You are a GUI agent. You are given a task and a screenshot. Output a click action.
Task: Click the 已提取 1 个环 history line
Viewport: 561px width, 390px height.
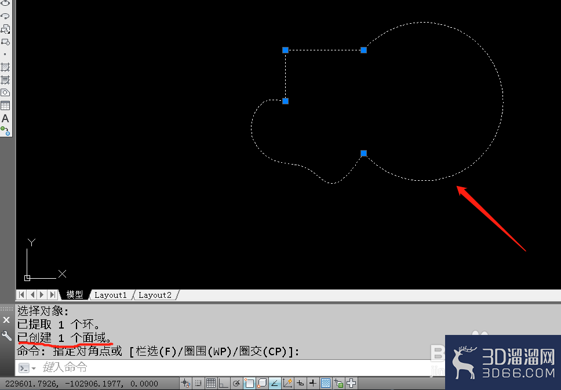click(59, 325)
